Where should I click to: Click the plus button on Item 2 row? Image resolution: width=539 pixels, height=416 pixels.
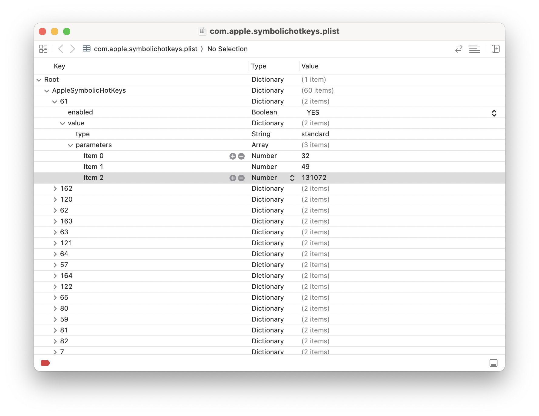pyautogui.click(x=233, y=178)
